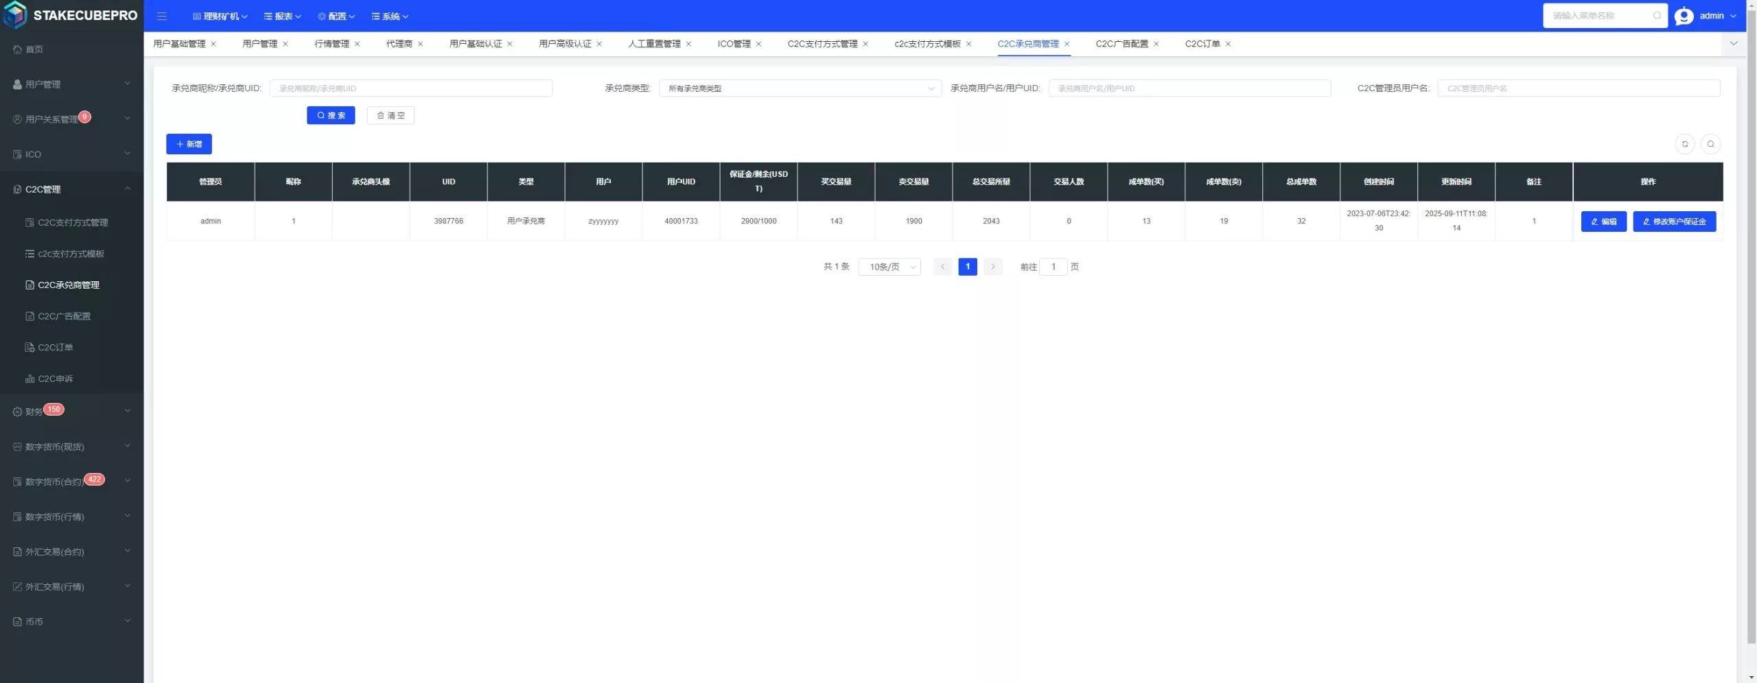Click 编辑 for admin row

1603,221
